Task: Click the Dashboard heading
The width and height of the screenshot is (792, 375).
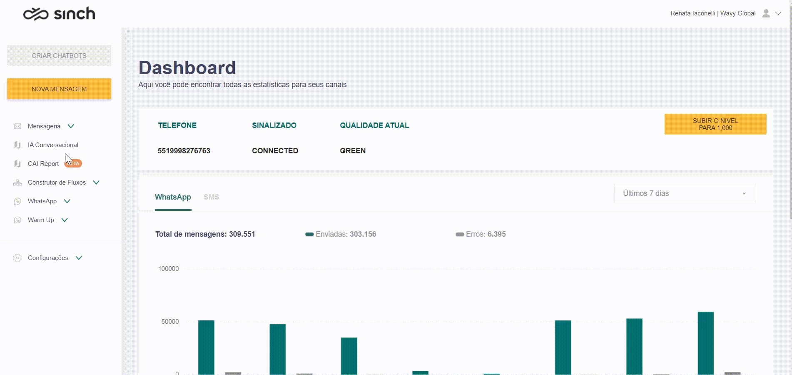Action: tap(187, 68)
